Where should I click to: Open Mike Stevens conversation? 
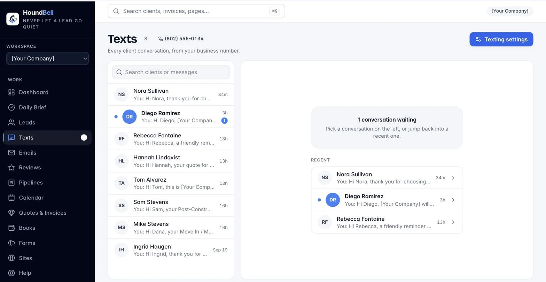[171, 228]
